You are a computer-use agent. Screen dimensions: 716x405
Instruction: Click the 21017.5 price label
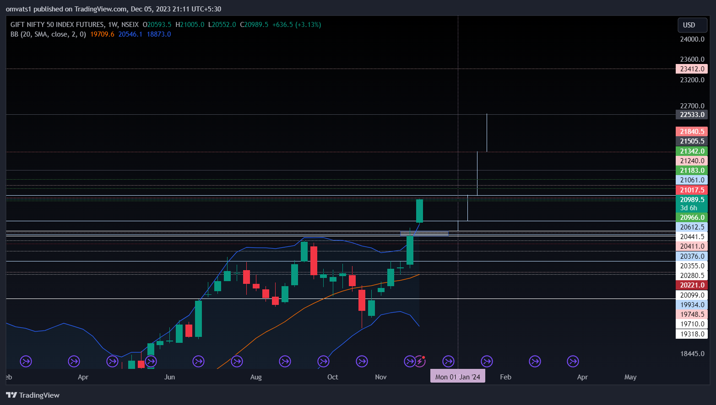pyautogui.click(x=692, y=190)
